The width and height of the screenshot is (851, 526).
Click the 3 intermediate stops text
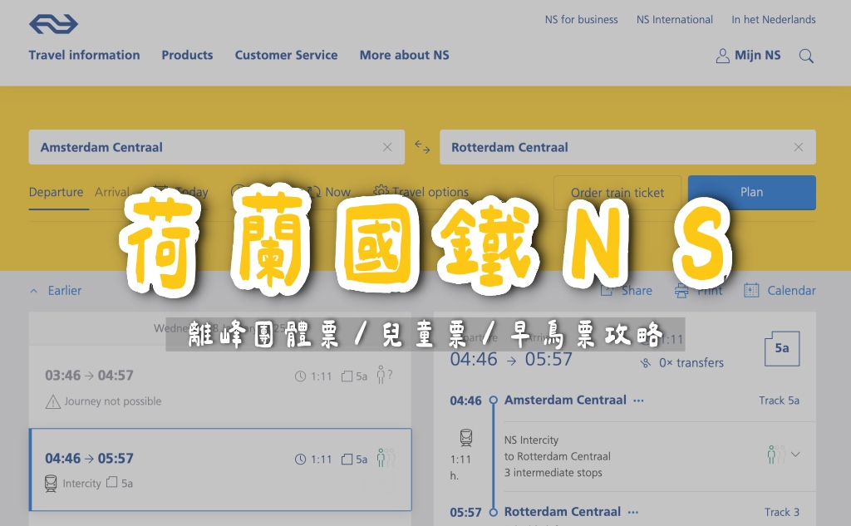pyautogui.click(x=553, y=473)
